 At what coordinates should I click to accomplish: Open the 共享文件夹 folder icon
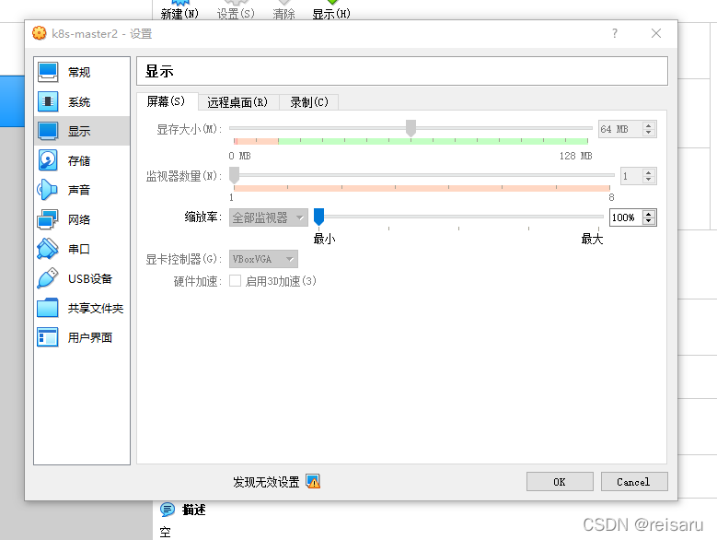(48, 308)
